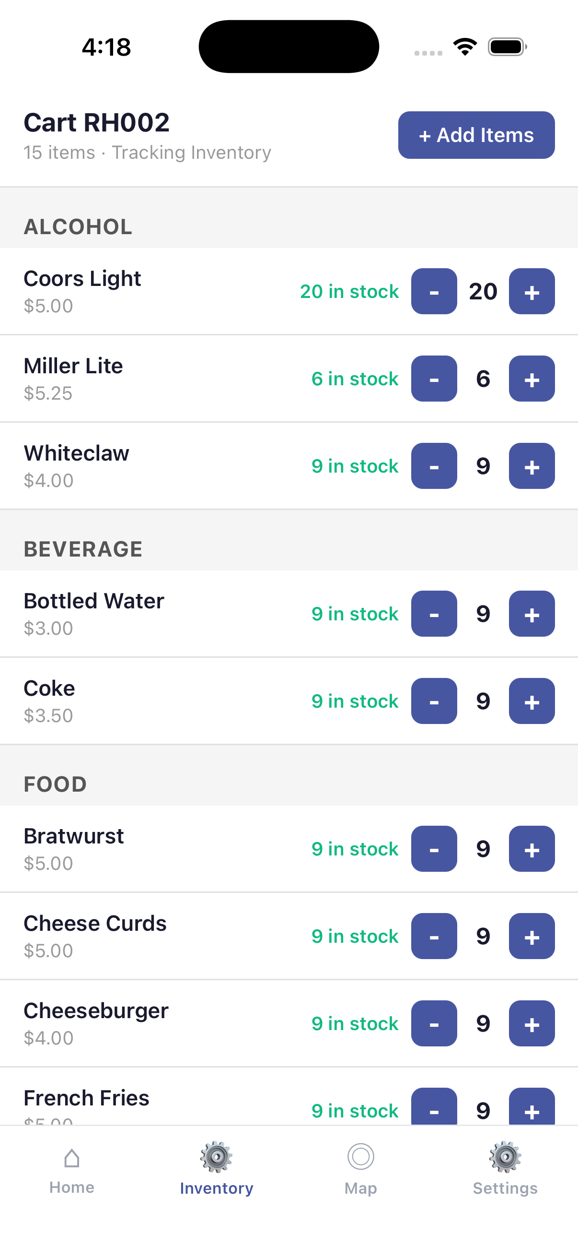Decrease Coors Light quantity with minus
The height and width of the screenshot is (1258, 578).
pos(434,292)
